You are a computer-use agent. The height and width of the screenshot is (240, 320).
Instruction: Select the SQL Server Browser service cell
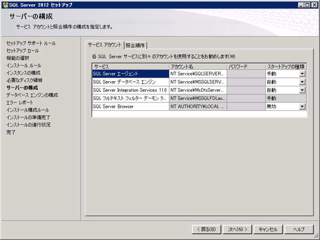point(131,106)
